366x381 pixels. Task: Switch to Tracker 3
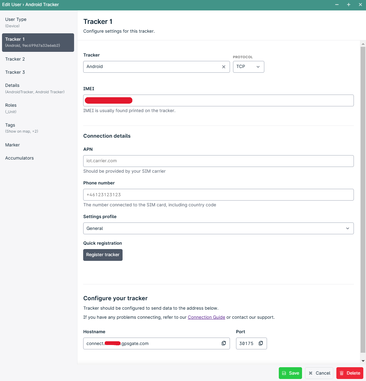pos(38,72)
